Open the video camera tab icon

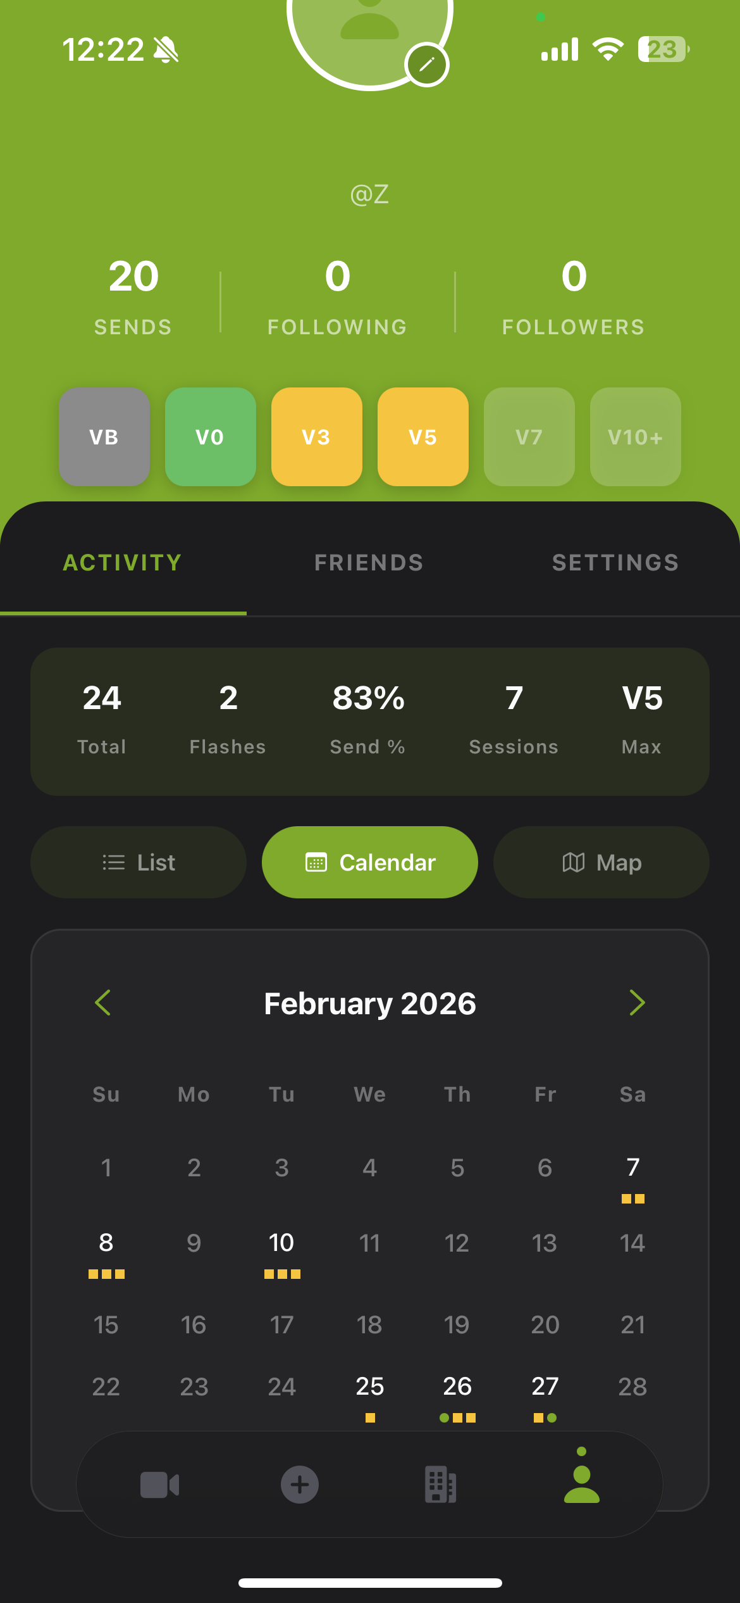point(159,1485)
